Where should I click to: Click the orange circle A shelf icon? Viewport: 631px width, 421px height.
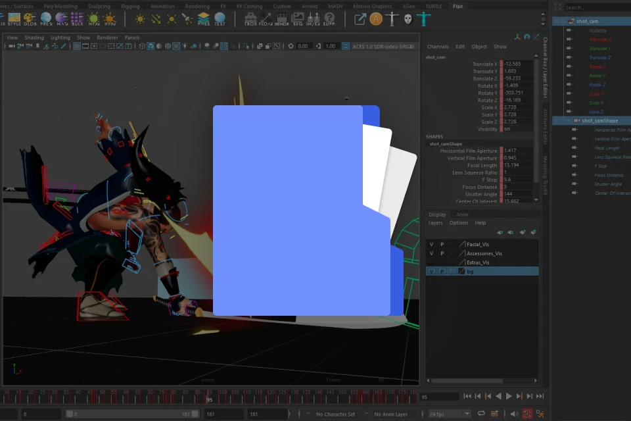tap(376, 19)
